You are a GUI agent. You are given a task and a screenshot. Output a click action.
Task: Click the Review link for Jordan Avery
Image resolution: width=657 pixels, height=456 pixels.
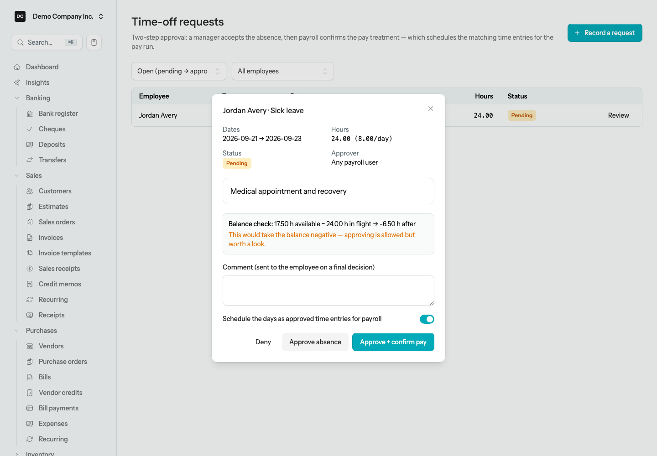click(x=619, y=115)
